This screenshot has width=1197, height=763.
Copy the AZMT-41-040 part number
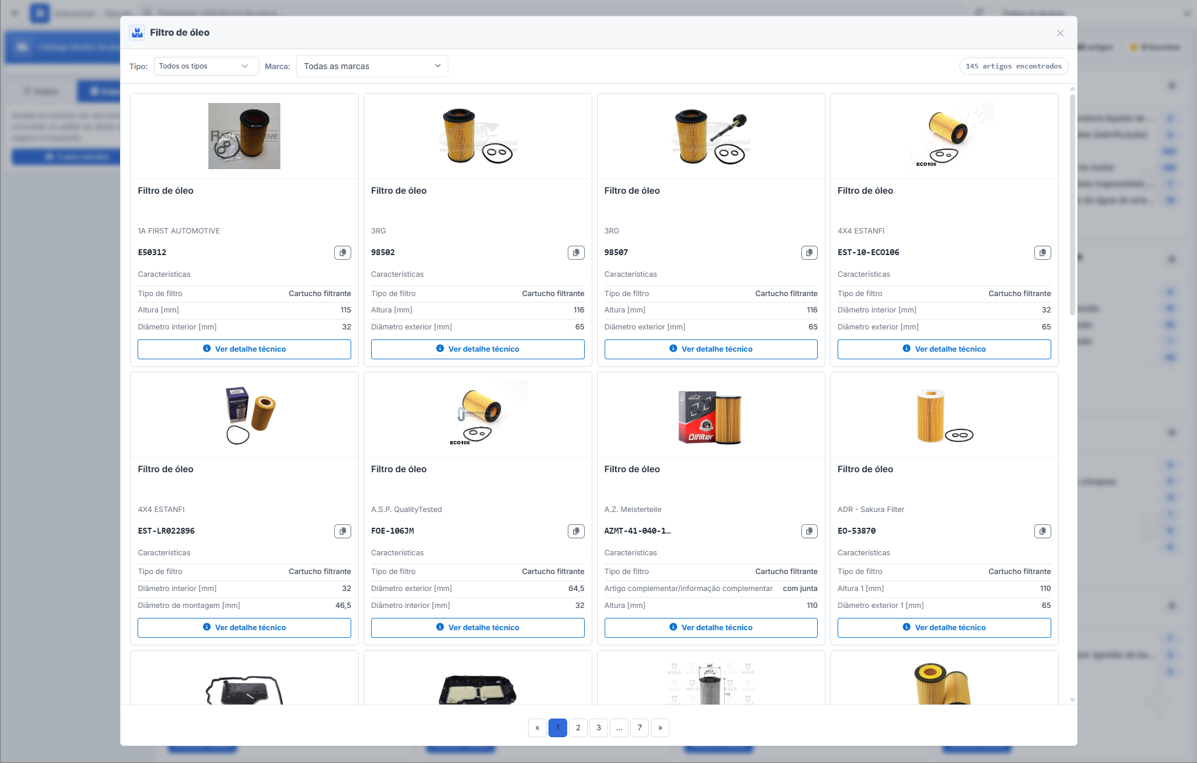(809, 531)
